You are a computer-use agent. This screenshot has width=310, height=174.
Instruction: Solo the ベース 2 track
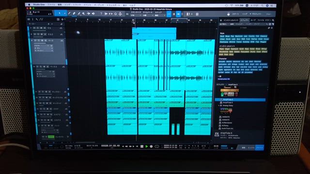(x=41, y=67)
